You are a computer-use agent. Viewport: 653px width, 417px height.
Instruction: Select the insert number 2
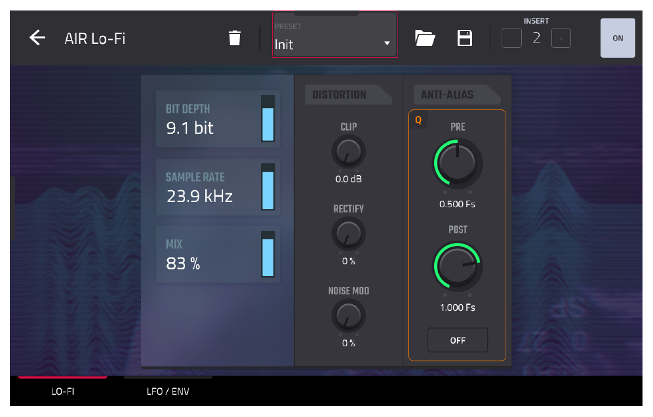[536, 38]
